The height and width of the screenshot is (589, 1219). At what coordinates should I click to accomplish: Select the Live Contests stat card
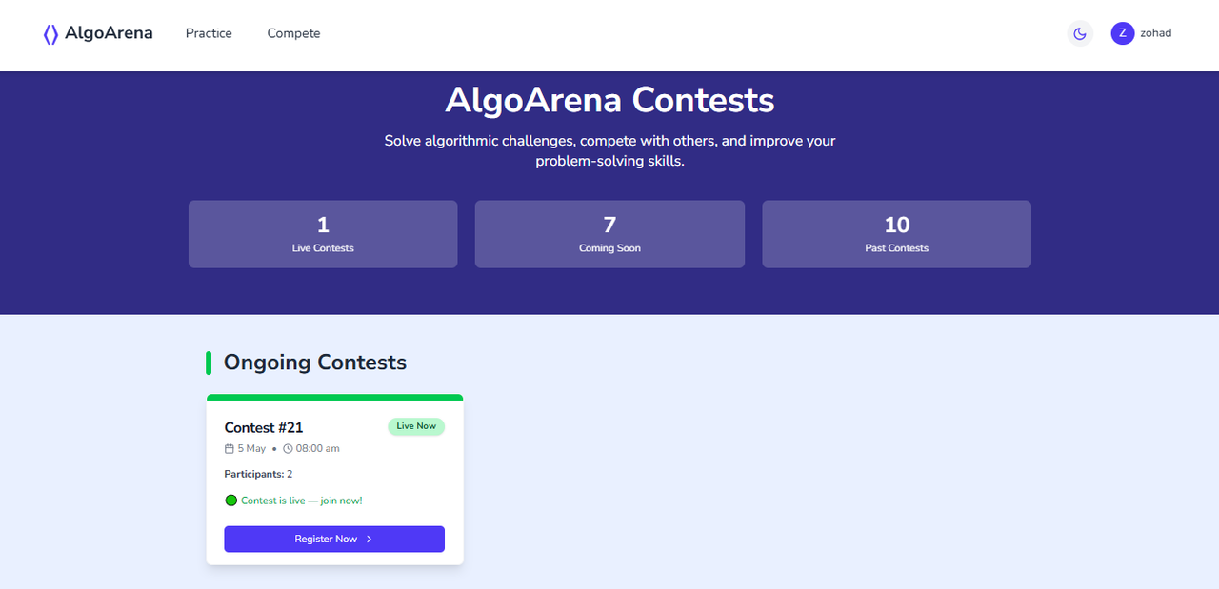(323, 234)
